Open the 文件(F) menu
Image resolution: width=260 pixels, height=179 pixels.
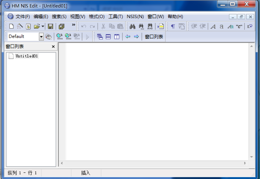coord(23,16)
